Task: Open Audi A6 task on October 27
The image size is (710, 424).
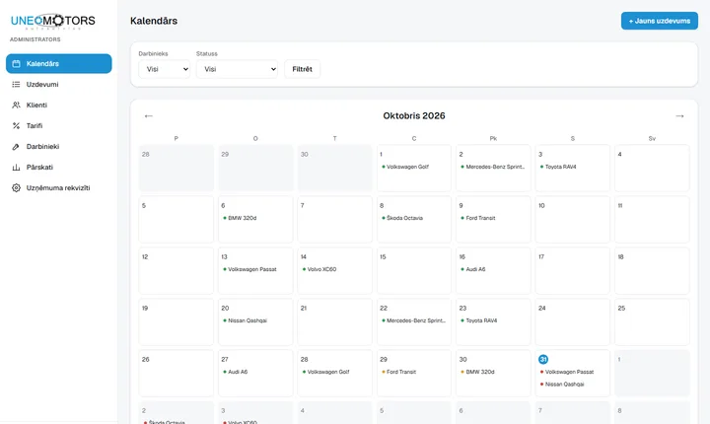Action: pyautogui.click(x=236, y=372)
